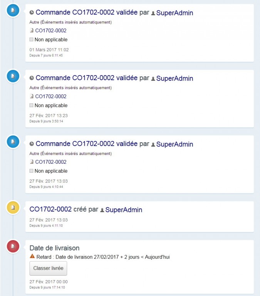Toggle Non applicable checkbox in the 13:23 event
260x296 pixels.
[x=32, y=105]
